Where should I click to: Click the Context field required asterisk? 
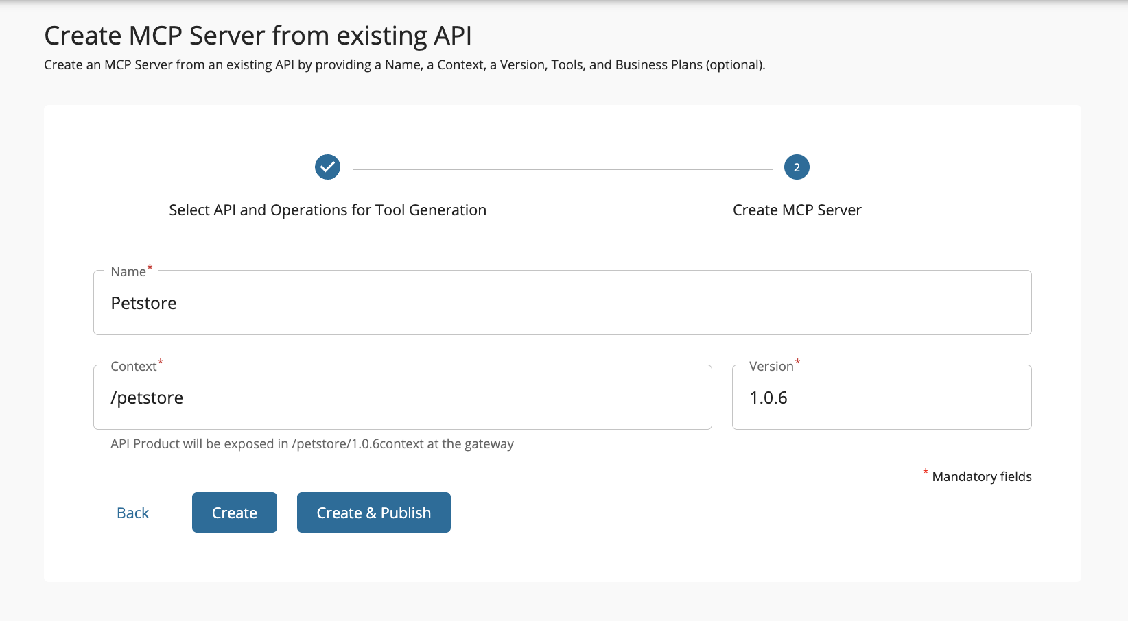click(x=161, y=362)
